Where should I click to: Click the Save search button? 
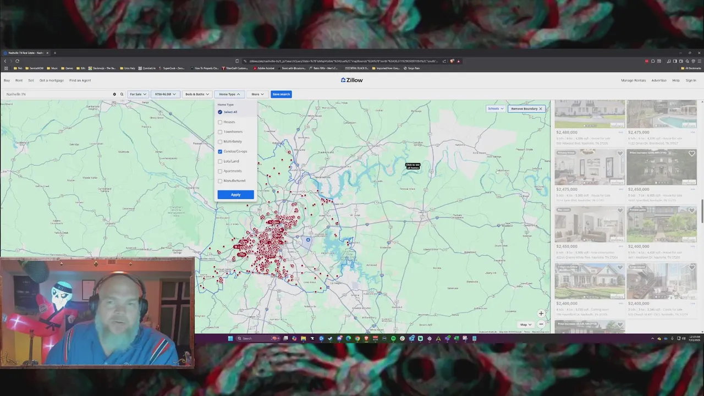click(x=281, y=94)
